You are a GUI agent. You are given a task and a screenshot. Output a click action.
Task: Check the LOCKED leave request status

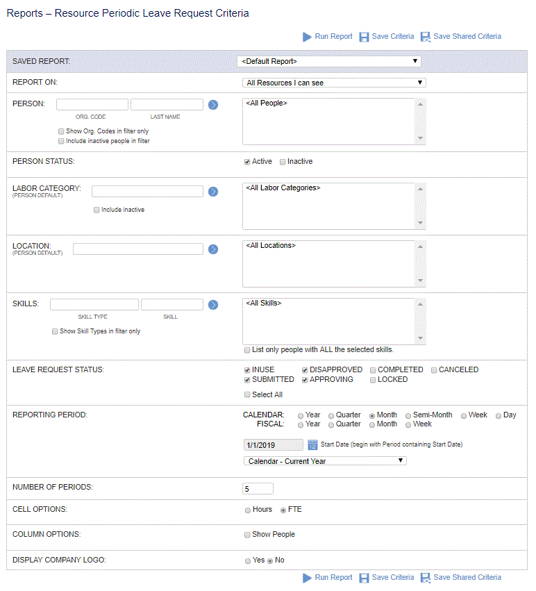[x=373, y=380]
